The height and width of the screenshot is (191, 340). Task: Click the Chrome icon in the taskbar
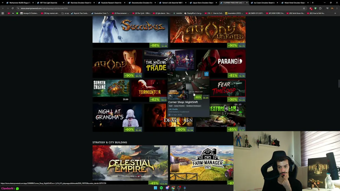tap(173, 188)
